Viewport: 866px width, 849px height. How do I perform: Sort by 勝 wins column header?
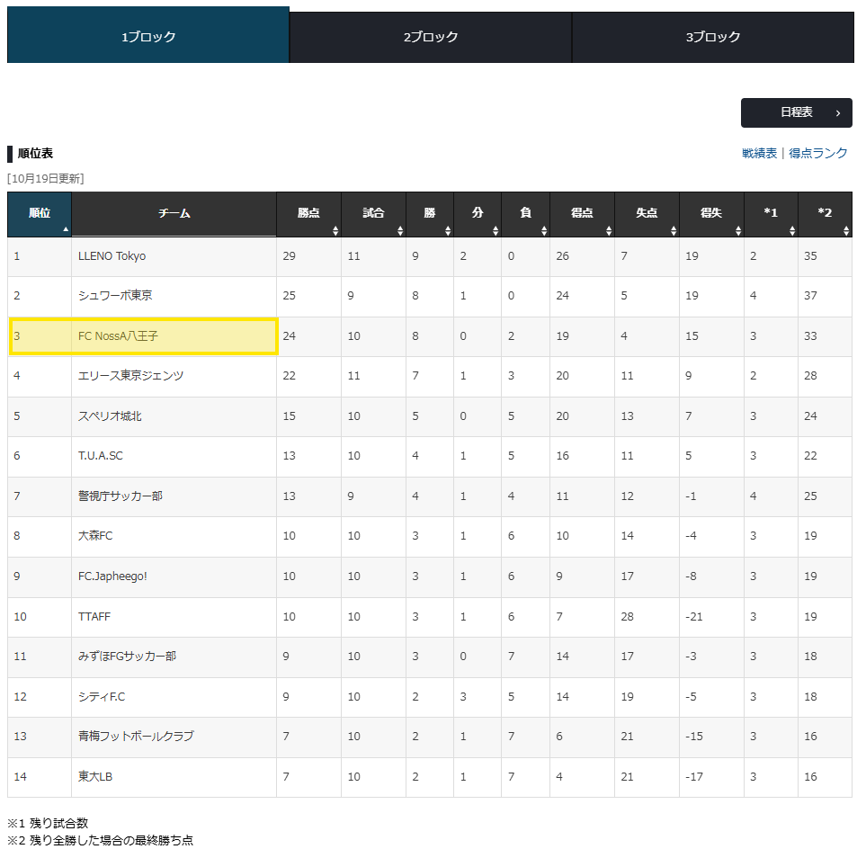430,214
